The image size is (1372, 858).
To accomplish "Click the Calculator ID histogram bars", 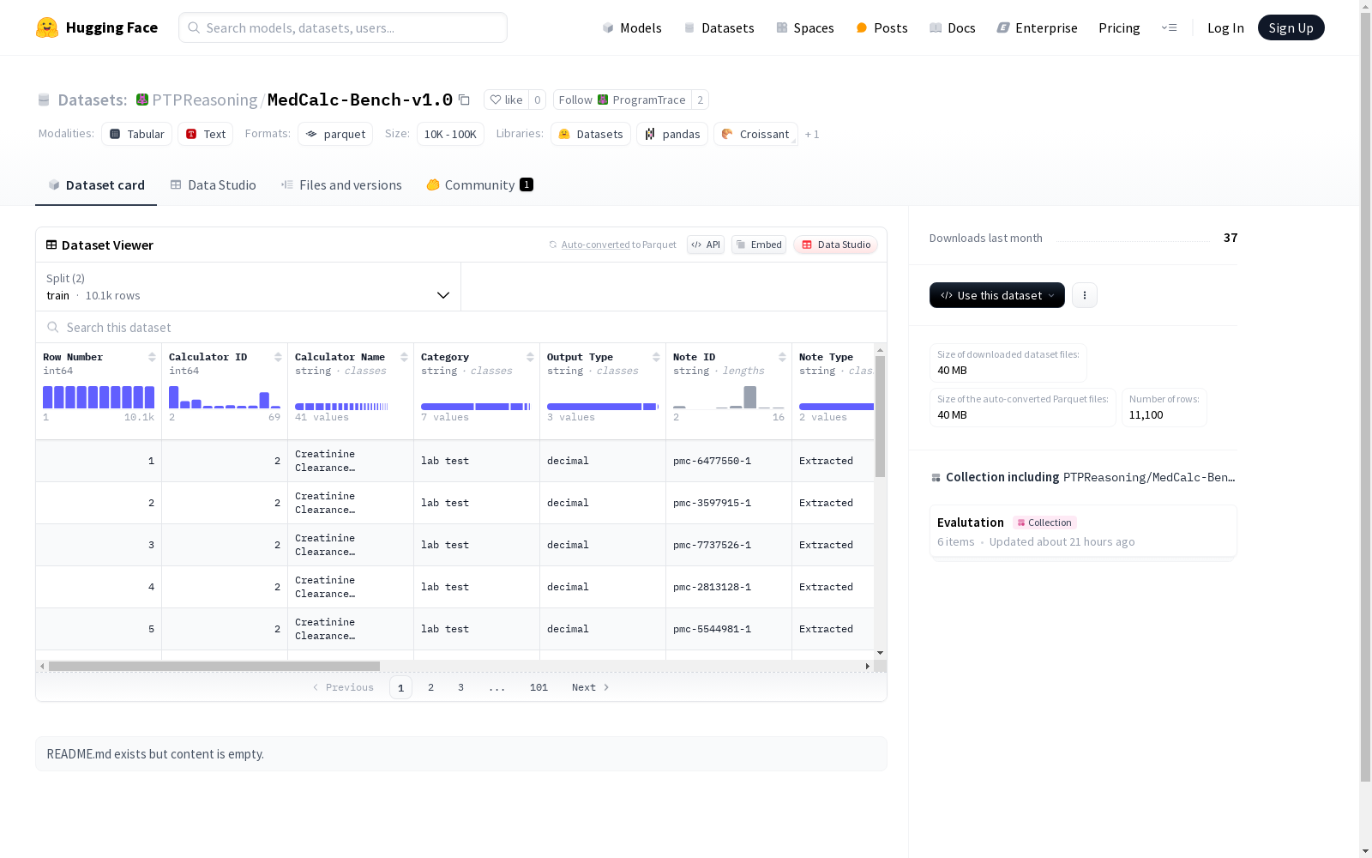I will pos(225,397).
